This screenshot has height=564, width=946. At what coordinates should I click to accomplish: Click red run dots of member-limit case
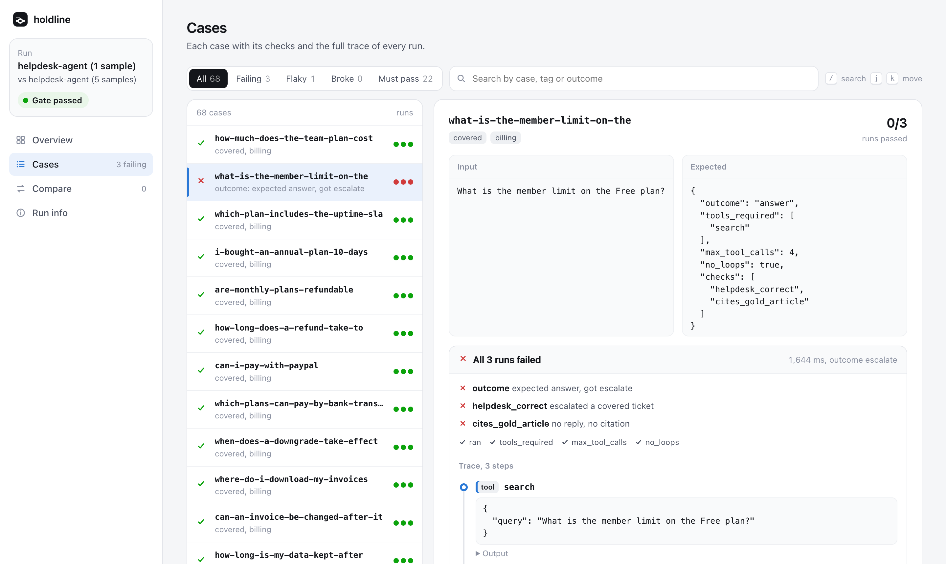click(x=403, y=182)
